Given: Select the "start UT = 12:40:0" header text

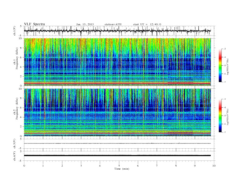Looking at the screenshot, I should click(x=147, y=24).
